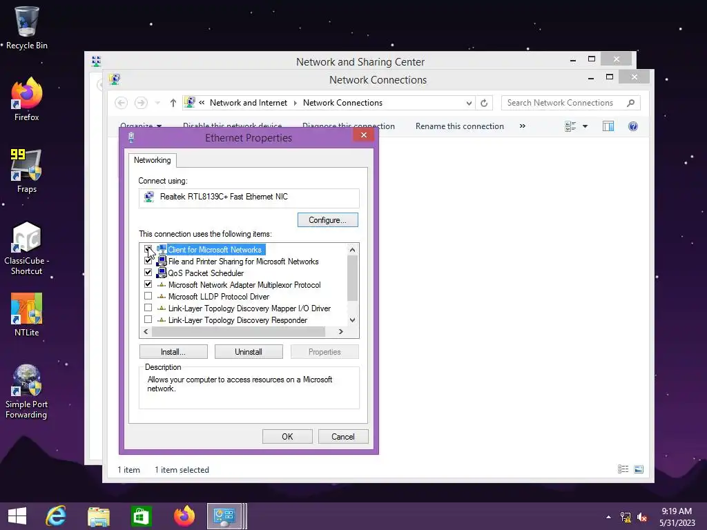707x530 pixels.
Task: Go back in Network Connections window
Action: pos(121,103)
